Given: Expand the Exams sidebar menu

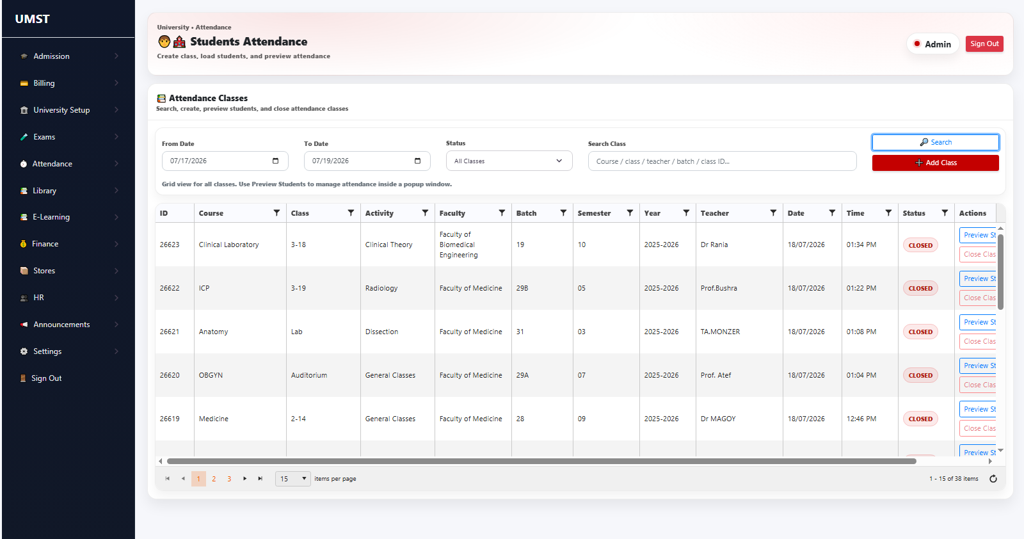Looking at the screenshot, I should [69, 137].
